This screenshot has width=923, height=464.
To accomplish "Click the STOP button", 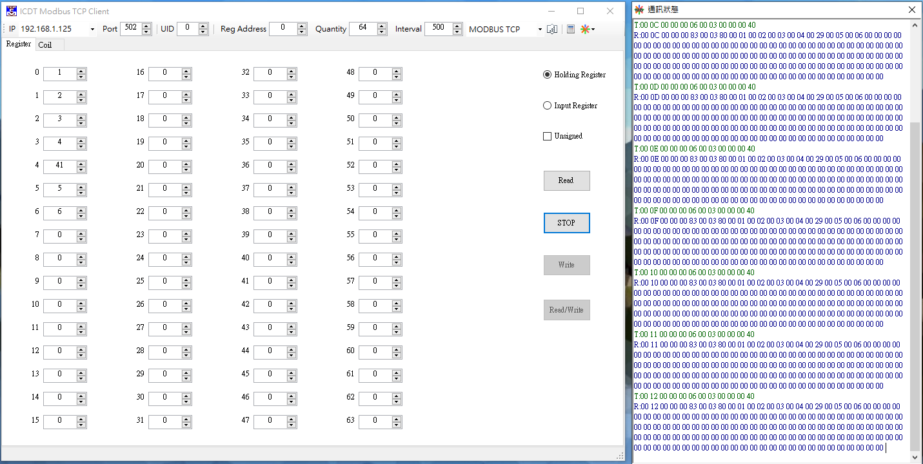I will (x=566, y=223).
